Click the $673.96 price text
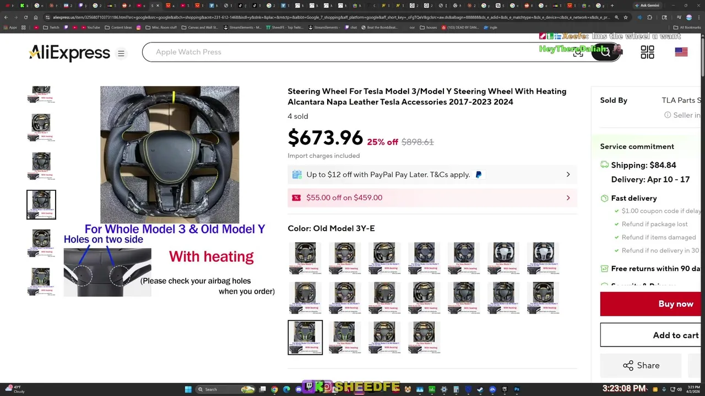The height and width of the screenshot is (396, 705). point(326,137)
